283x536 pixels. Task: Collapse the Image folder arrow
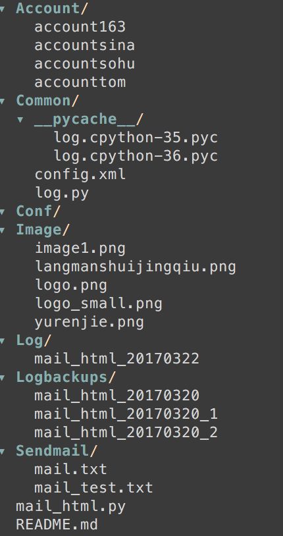pos(2,230)
